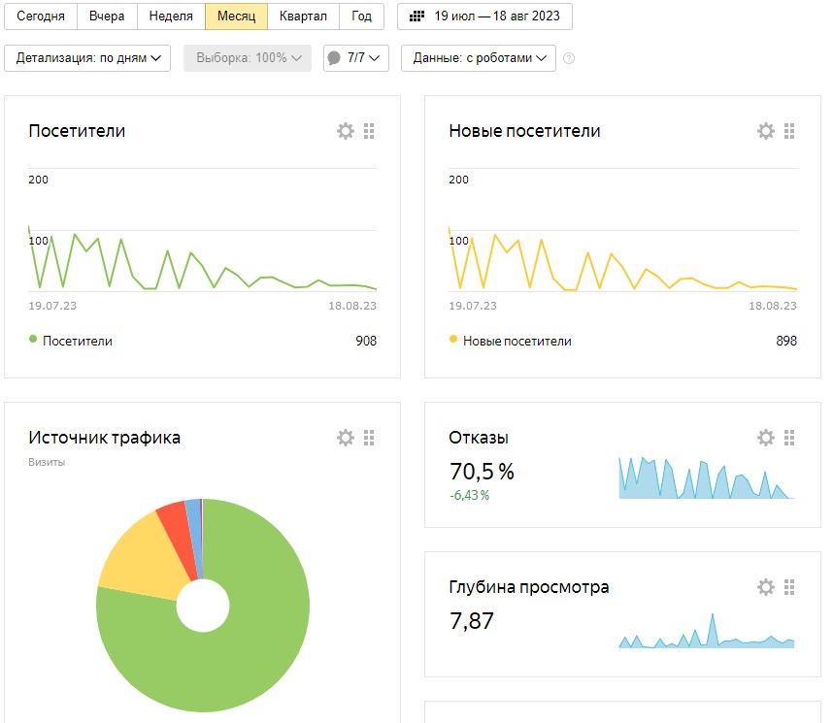Click the Источник трафика widget title
Screen dimensions: 833x723
(105, 438)
